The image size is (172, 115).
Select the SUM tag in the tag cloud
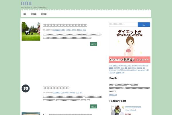[x=110, y=66]
